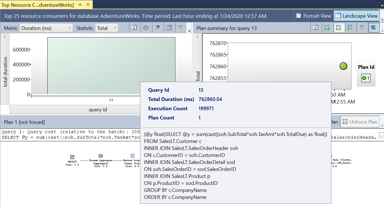Open the Statistic dropdown showing Total
Screen dimensions: 384x207
click(x=107, y=28)
